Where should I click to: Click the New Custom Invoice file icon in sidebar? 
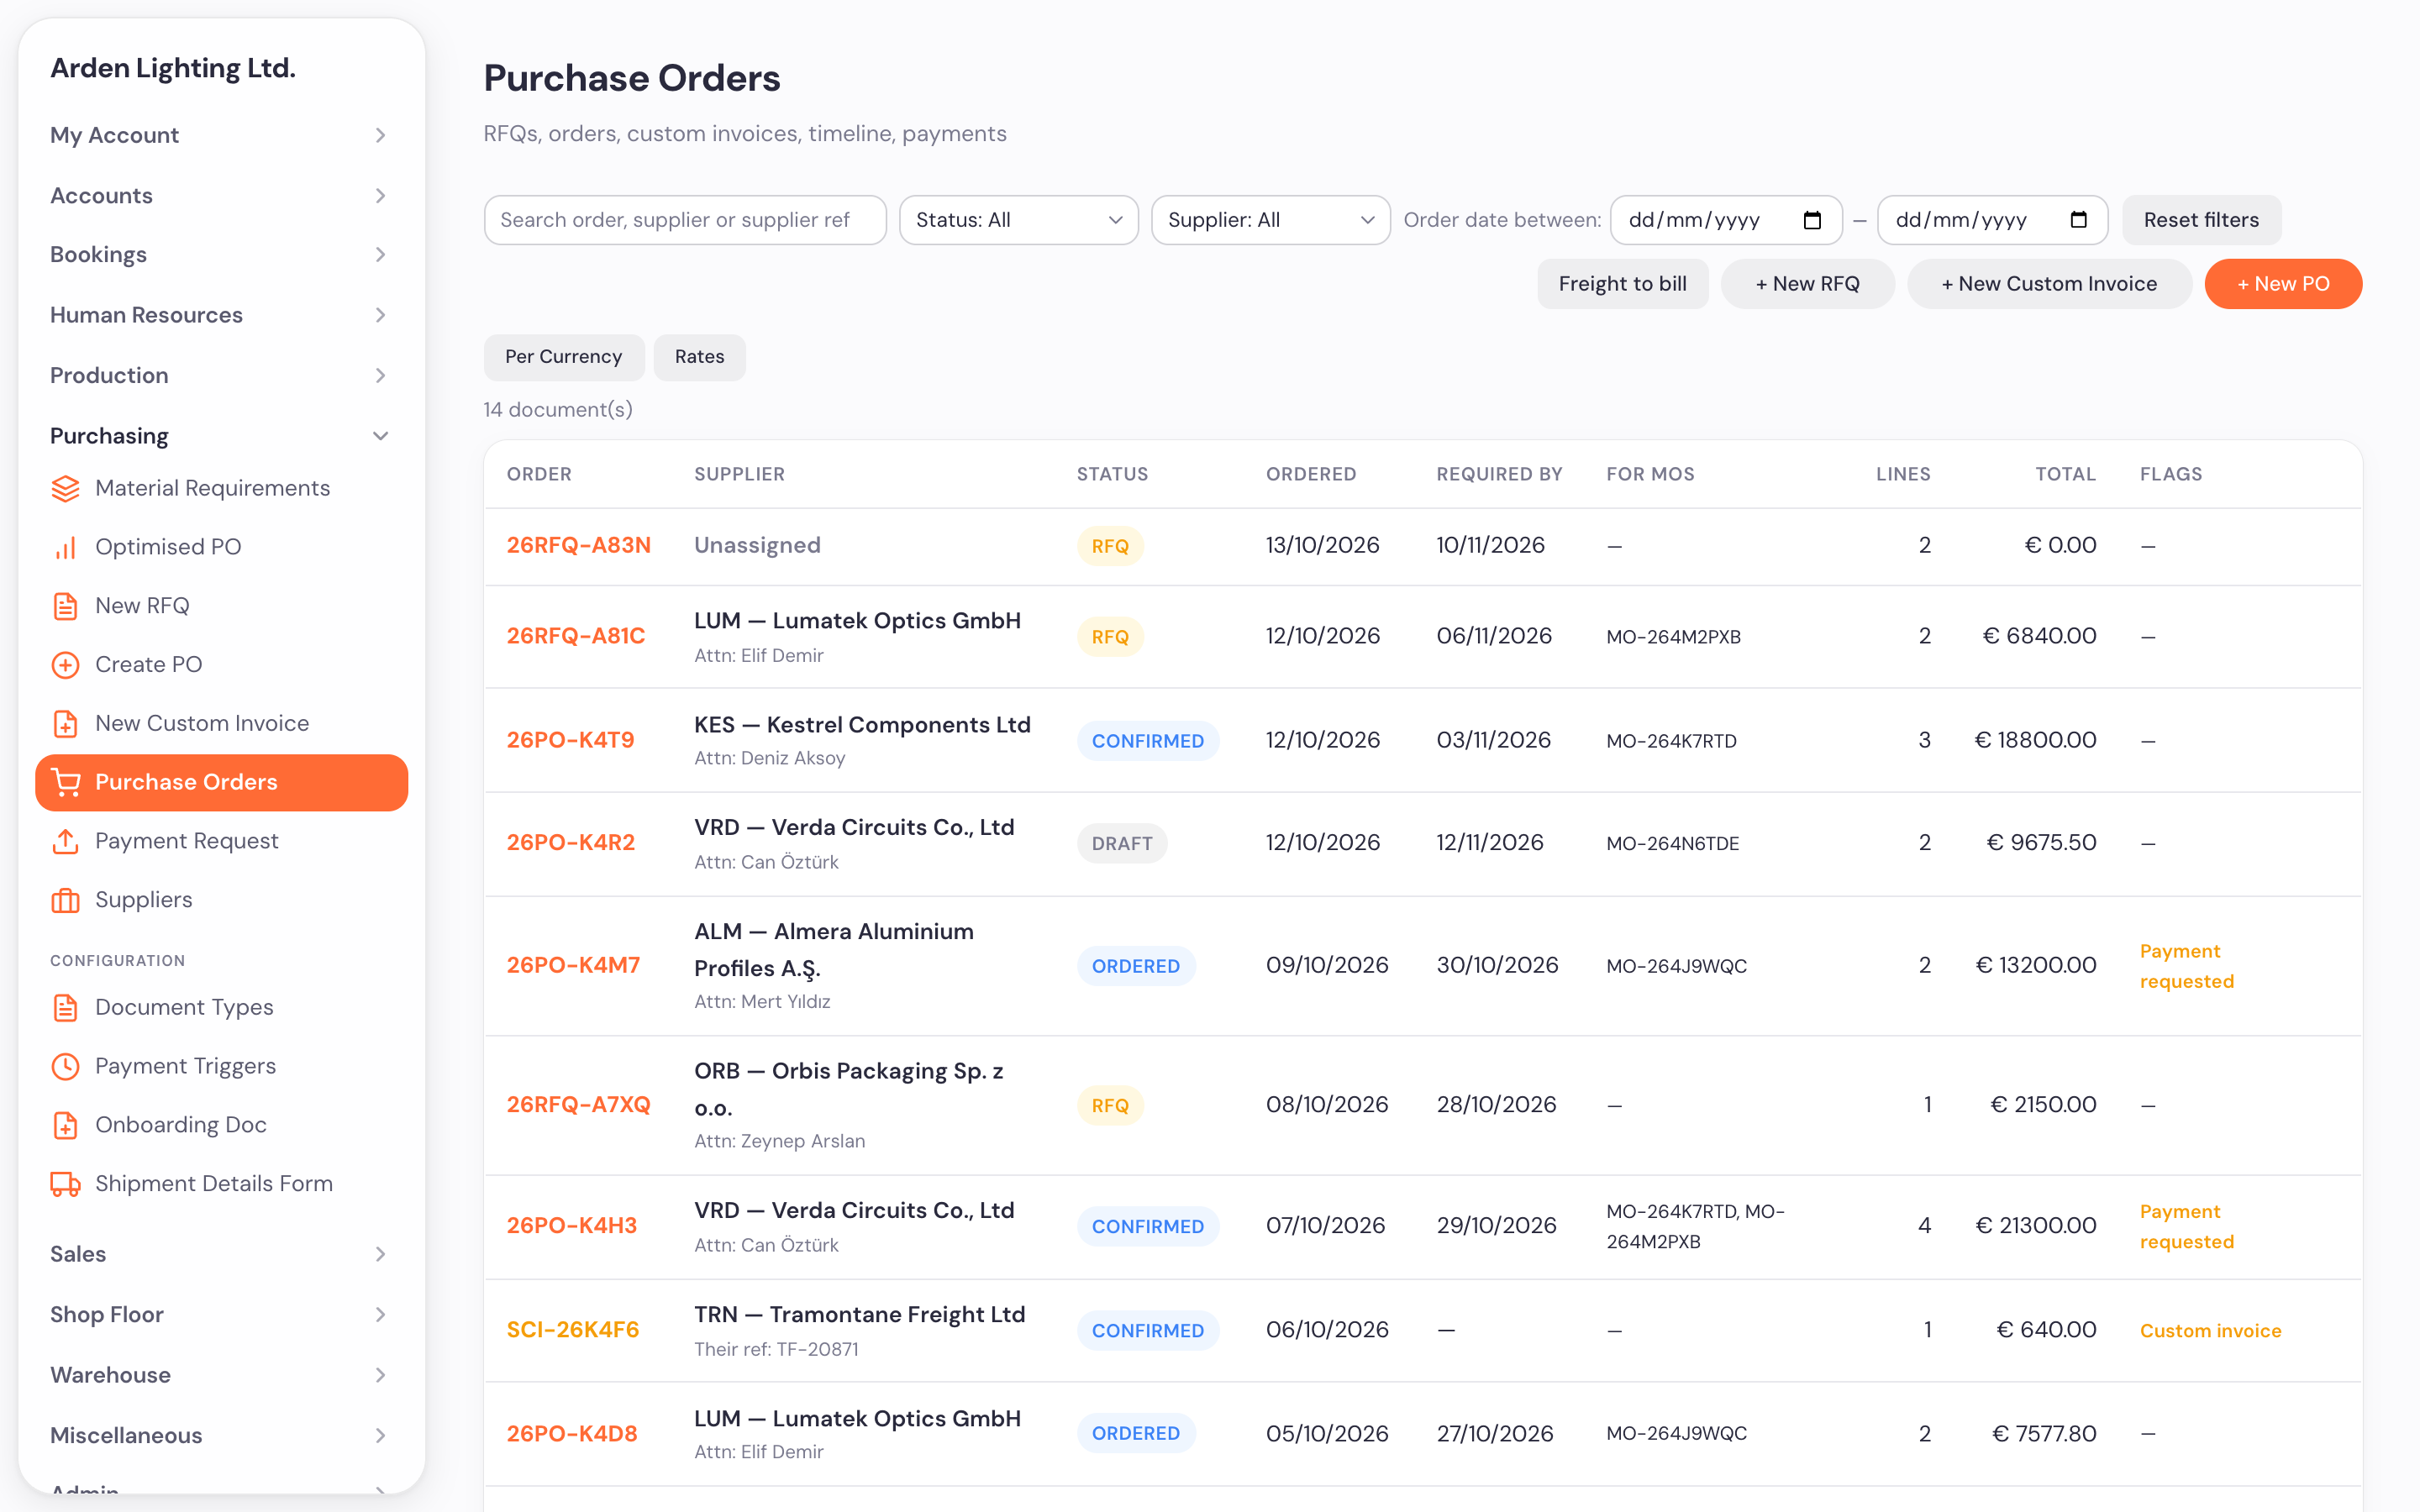pos(65,723)
